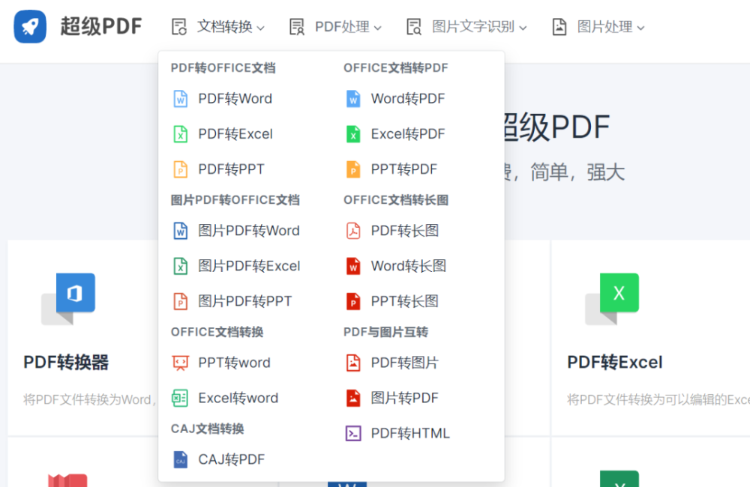Open the 图片文字识别 menu label
Screen dimensions: 750x487
tap(473, 27)
